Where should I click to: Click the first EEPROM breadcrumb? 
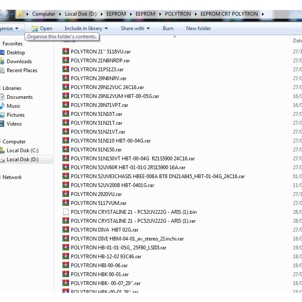[116, 14]
